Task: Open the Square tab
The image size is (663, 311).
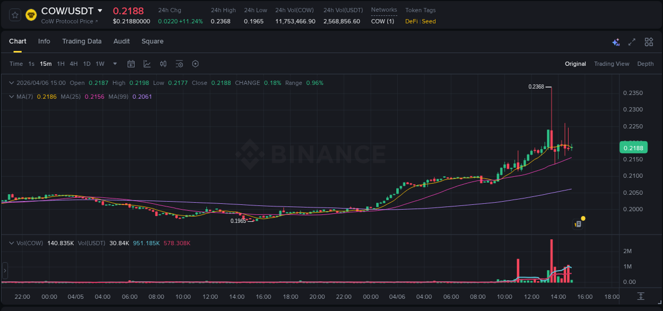Action: [152, 41]
